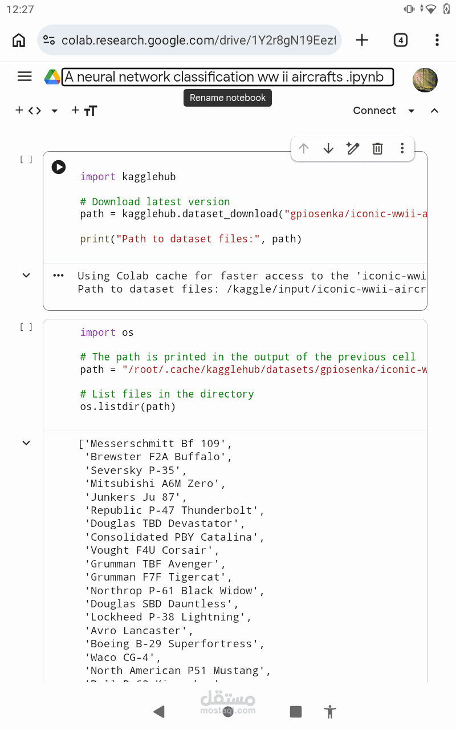
Task: Select 'North American P51 Mustang' output text
Action: (178, 671)
